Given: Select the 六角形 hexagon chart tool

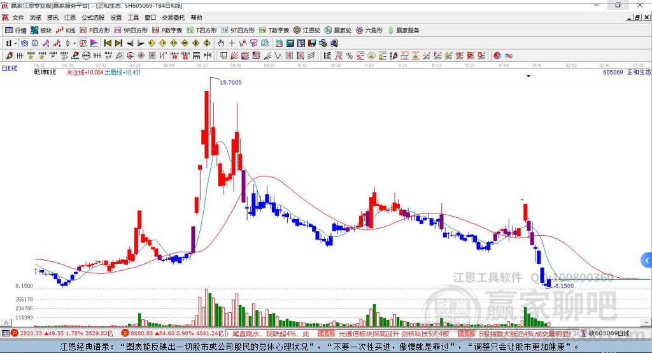Looking at the screenshot, I should [x=369, y=31].
